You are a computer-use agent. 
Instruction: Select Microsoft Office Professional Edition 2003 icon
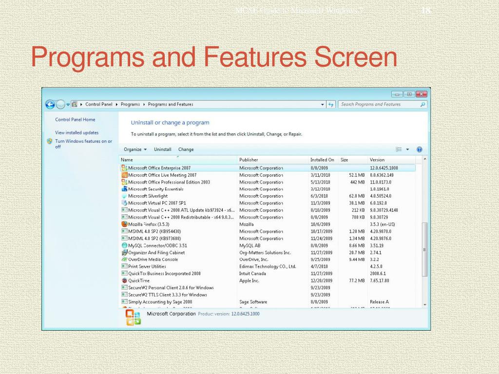coord(124,182)
